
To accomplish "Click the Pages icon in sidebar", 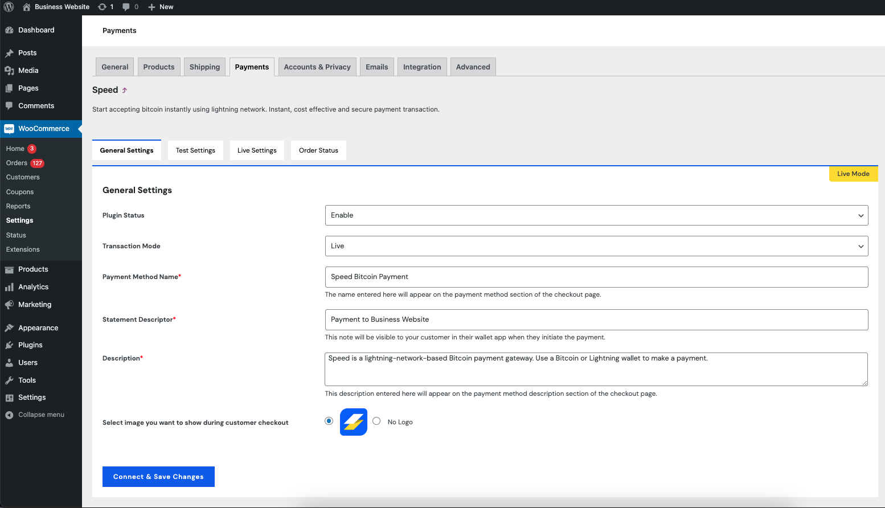I will (9, 88).
